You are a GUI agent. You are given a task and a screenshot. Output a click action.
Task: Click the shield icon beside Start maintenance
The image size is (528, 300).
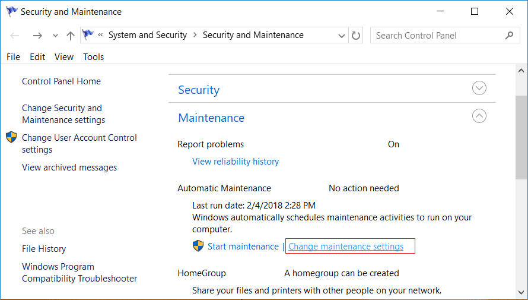point(198,246)
